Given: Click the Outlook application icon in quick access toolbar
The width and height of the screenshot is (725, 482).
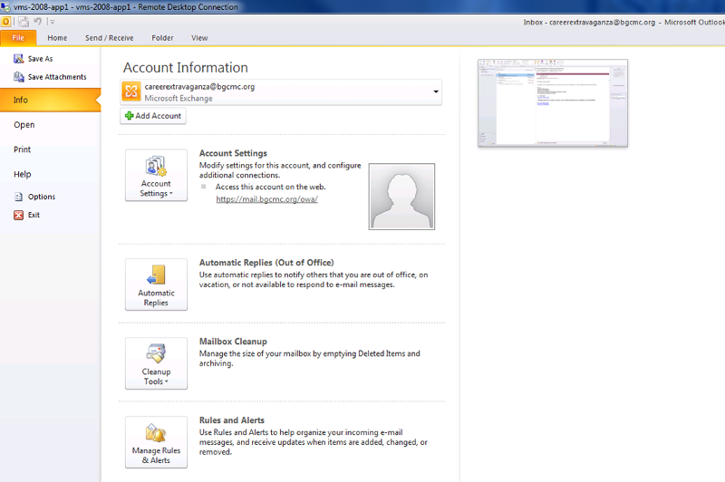Looking at the screenshot, I should (5, 22).
